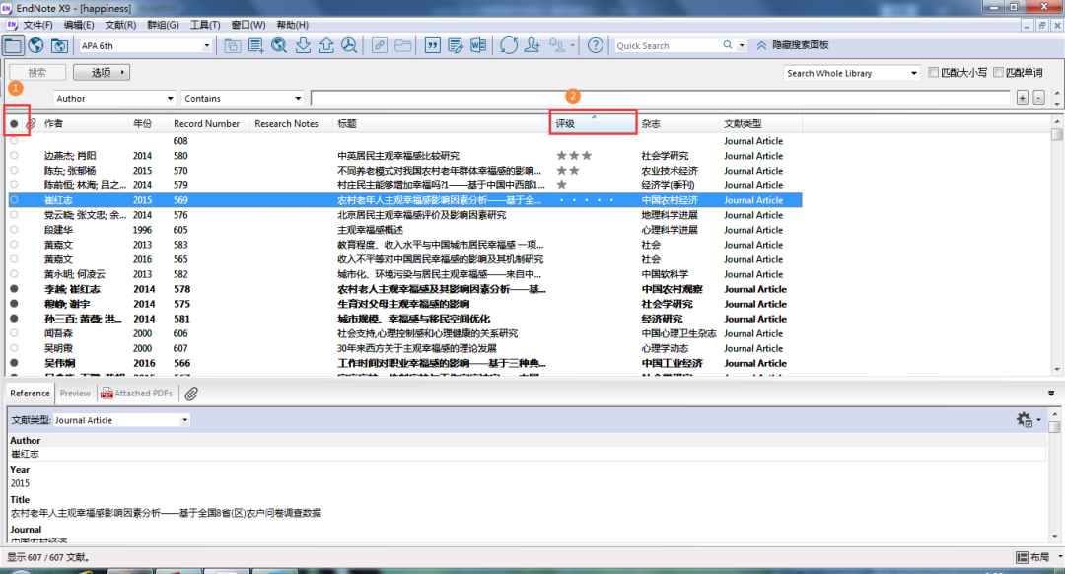This screenshot has height=574, width=1065.
Task: Click the Quick Search magnifier icon
Action: [728, 44]
